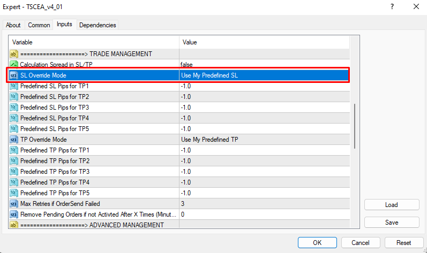Click the string icon for the ADVANCED MANAGEMENT header
The width and height of the screenshot is (427, 253).
(x=14, y=225)
